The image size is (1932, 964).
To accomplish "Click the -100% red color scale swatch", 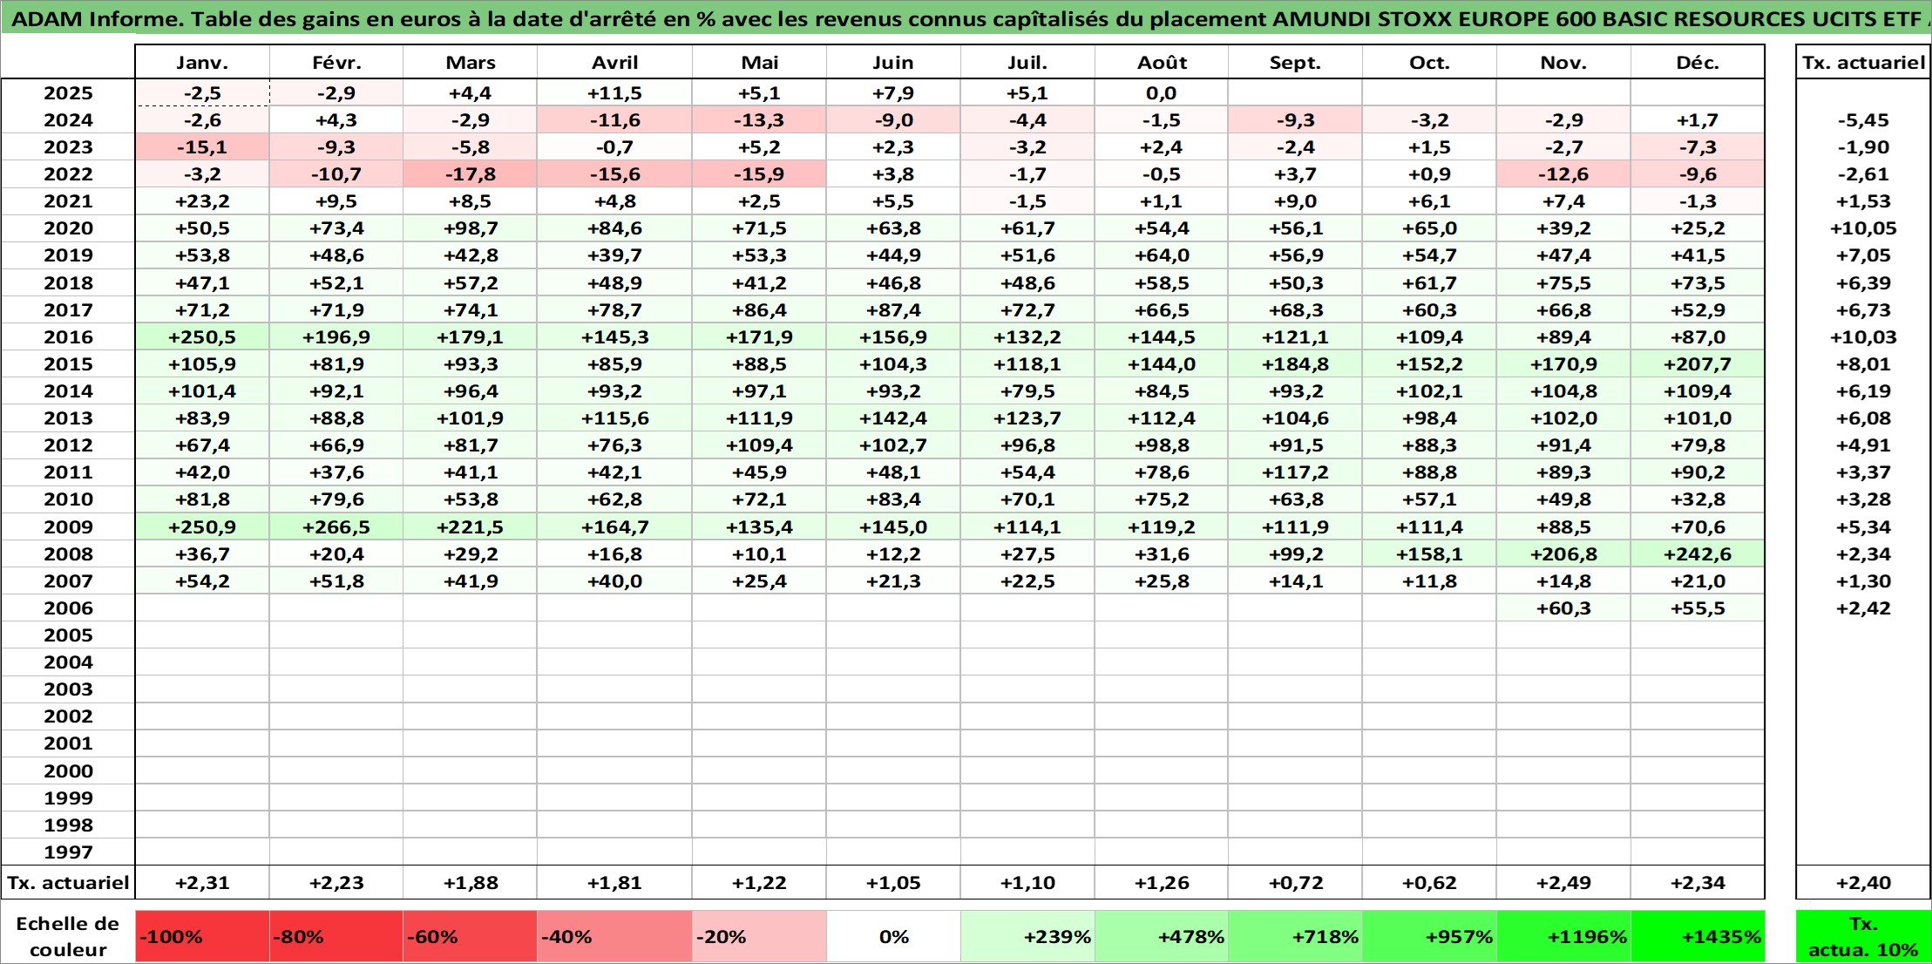I will point(202,937).
